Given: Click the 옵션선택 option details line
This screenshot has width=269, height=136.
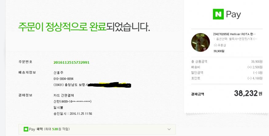Looking at the screenshot, I should (x=235, y=39).
